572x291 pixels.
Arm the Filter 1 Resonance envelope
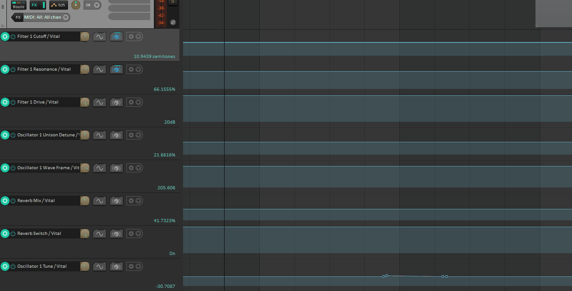click(x=5, y=69)
